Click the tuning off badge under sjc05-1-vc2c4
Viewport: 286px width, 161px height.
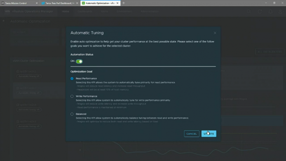point(29,110)
